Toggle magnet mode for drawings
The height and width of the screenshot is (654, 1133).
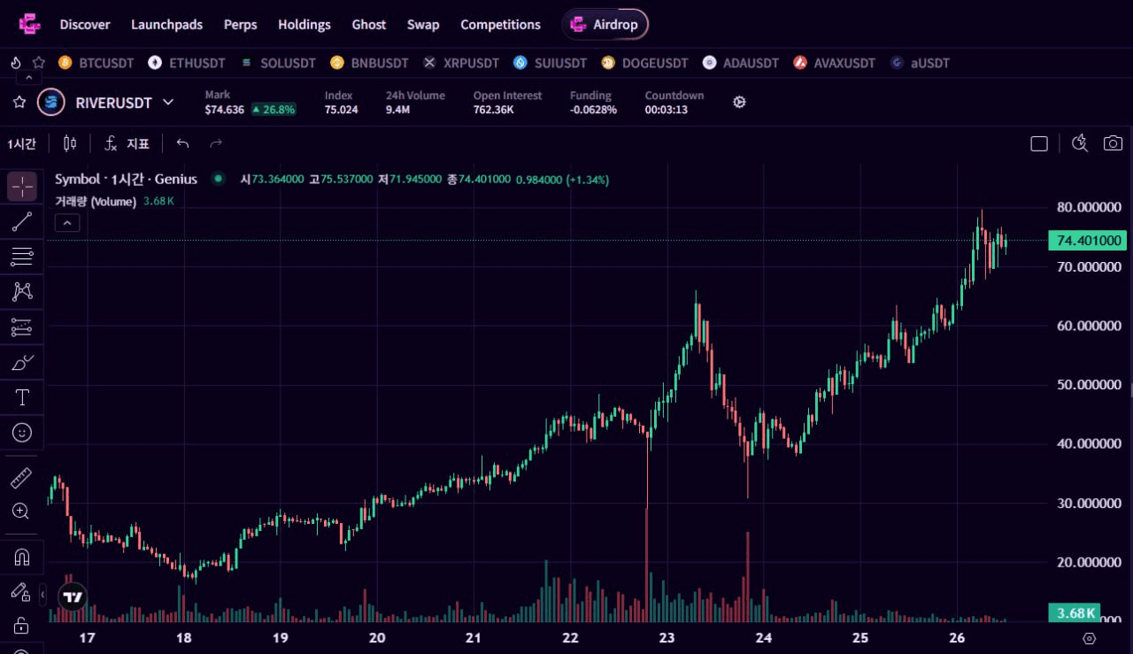coord(22,557)
